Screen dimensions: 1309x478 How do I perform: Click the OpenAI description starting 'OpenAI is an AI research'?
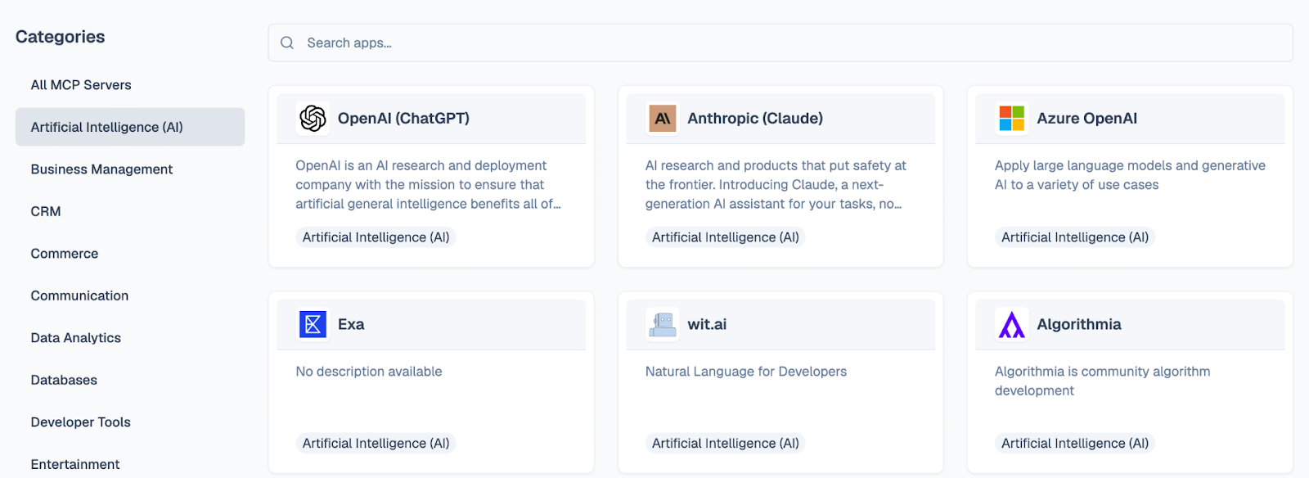(x=429, y=185)
